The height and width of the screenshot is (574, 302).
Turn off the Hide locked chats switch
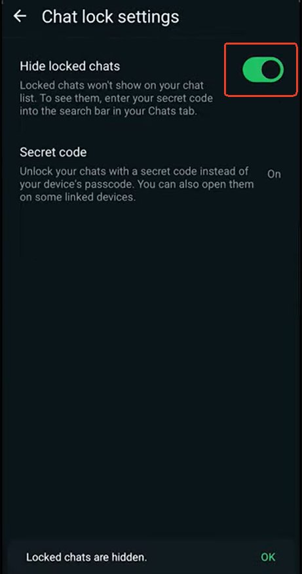tap(263, 69)
